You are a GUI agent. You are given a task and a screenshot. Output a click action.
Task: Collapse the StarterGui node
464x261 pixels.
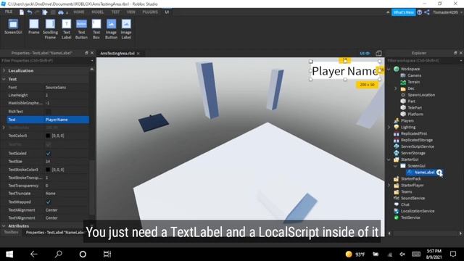389,159
